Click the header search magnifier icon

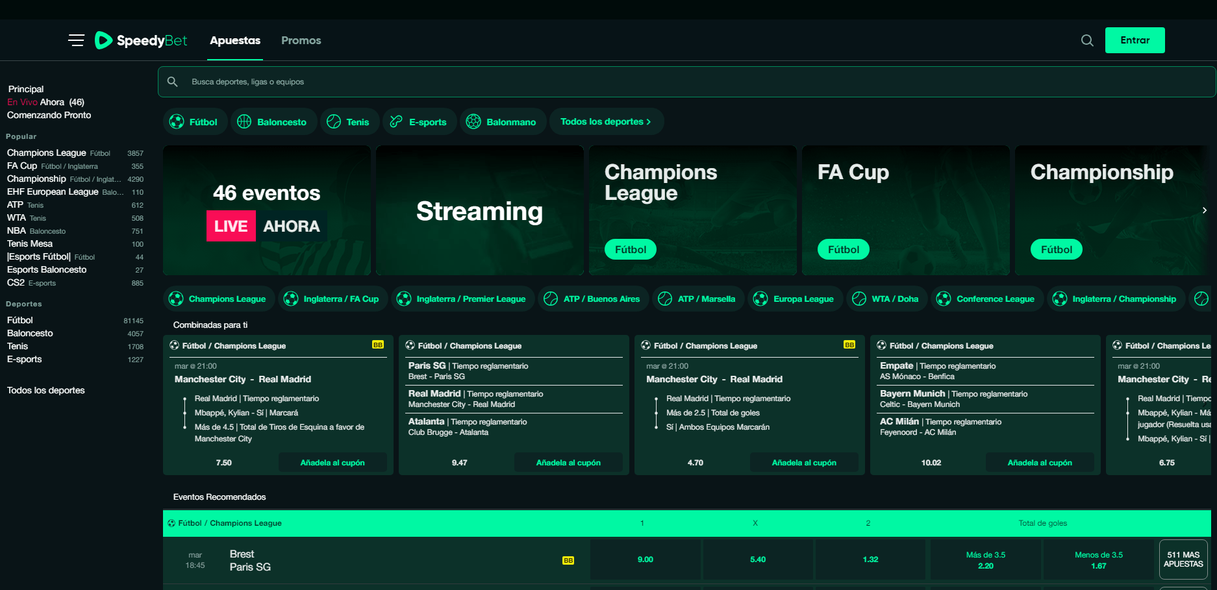tap(1087, 40)
